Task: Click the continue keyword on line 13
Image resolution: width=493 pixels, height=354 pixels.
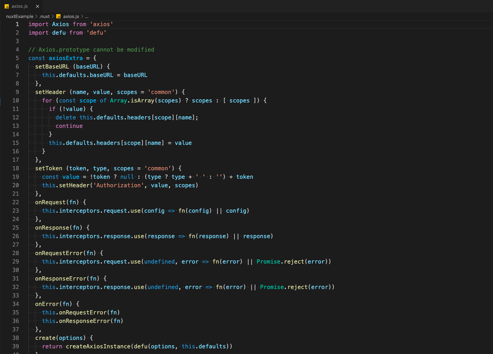Action: pyautogui.click(x=69, y=126)
